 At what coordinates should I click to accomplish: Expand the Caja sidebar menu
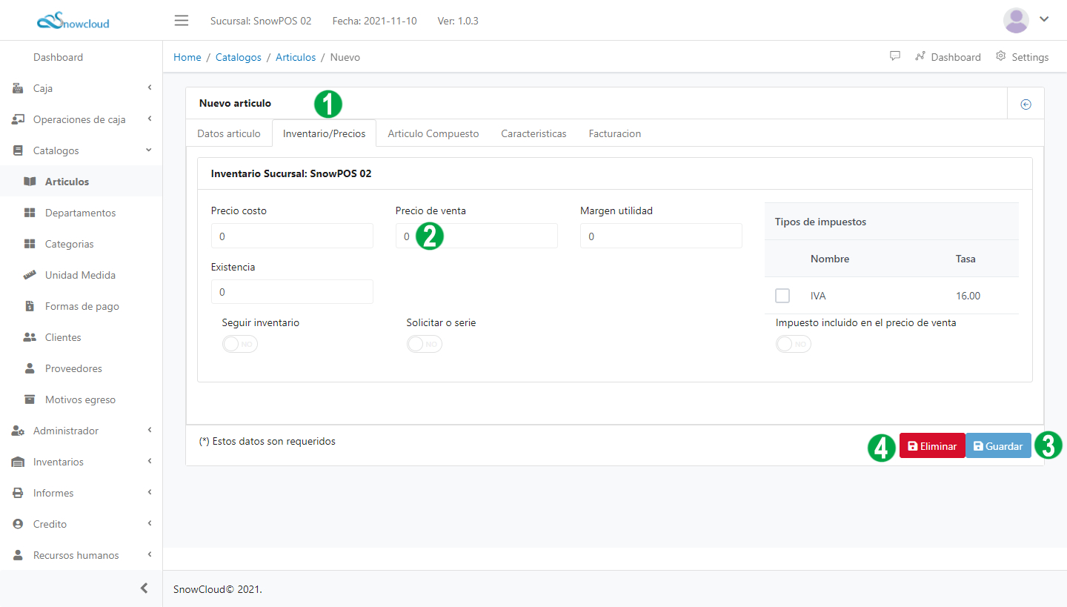click(82, 88)
